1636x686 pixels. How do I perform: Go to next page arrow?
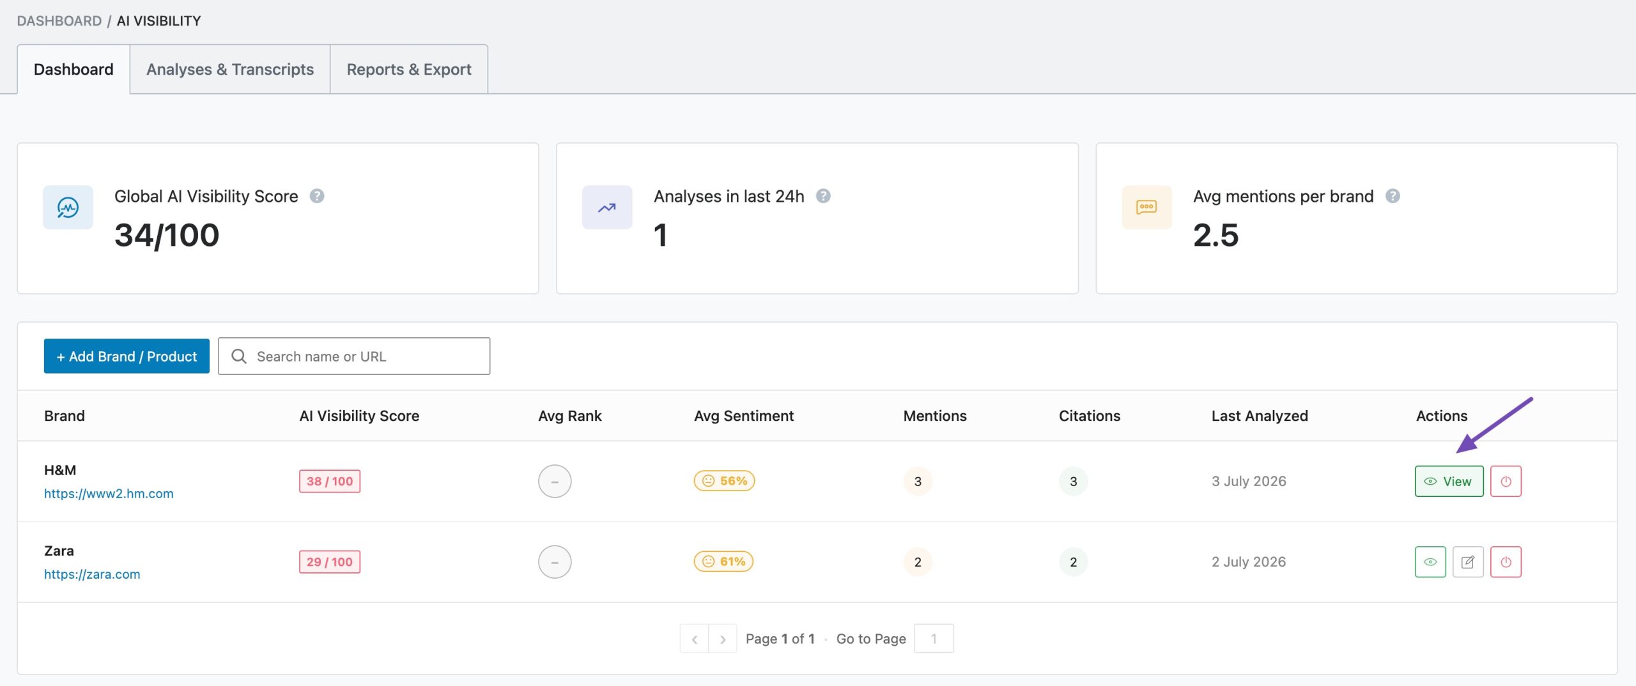tap(723, 638)
